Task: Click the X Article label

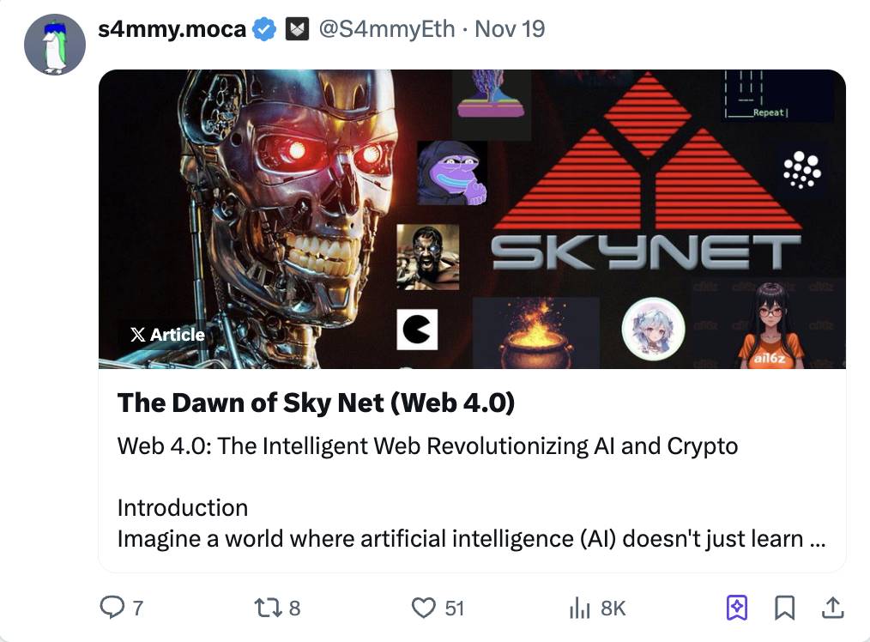Action: coord(167,335)
